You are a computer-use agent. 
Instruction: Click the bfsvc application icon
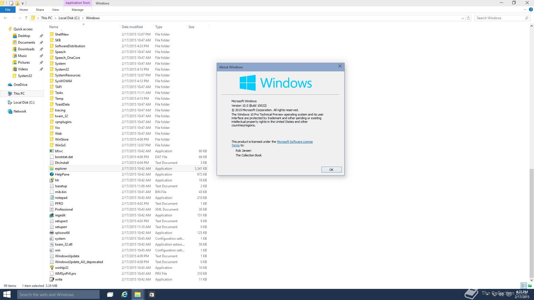tap(51, 151)
